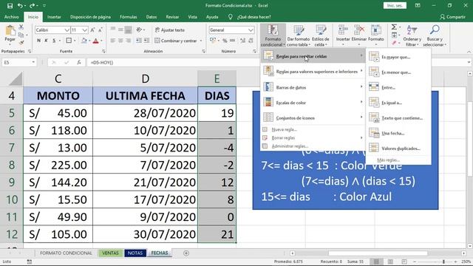The width and height of the screenshot is (473, 266).
Task: Click the Más reglas... link
Action: coord(398,160)
